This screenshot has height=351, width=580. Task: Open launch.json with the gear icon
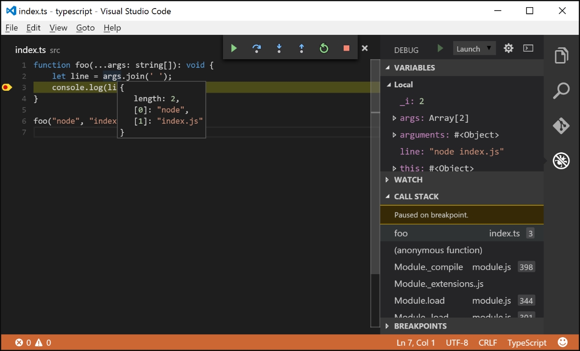point(509,48)
